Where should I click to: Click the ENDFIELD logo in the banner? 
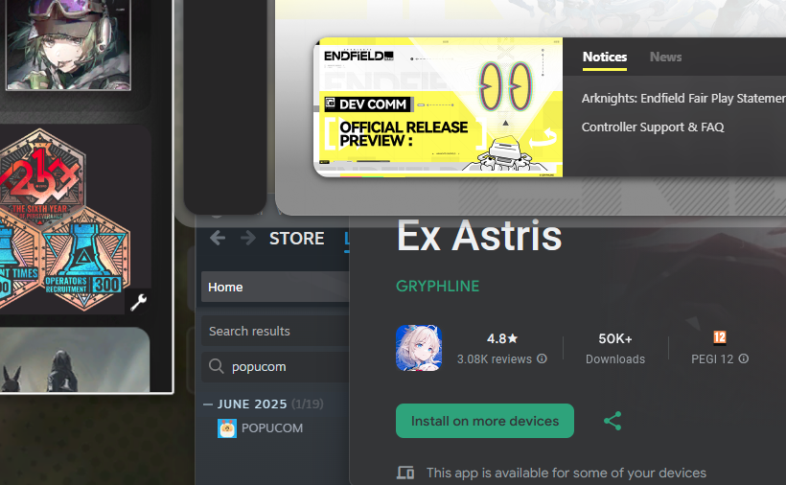tap(358, 56)
